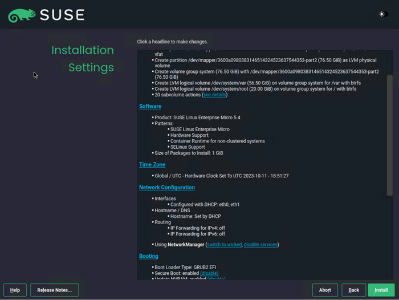This screenshot has width=399, height=300.
Task: Click 'Create LVM logical volume /dev/system/root' line
Action: pyautogui.click(x=255, y=88)
